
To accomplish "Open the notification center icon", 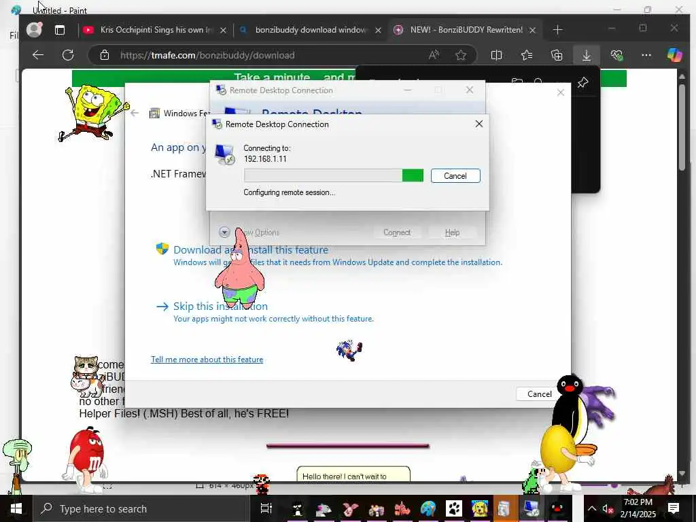I will click(674, 508).
